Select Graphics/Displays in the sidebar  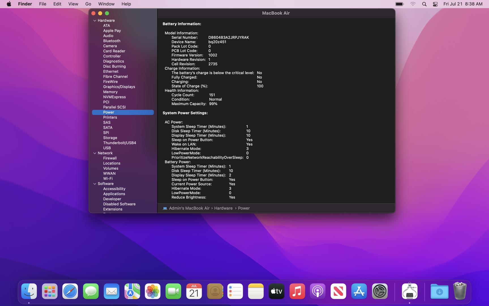119,87
